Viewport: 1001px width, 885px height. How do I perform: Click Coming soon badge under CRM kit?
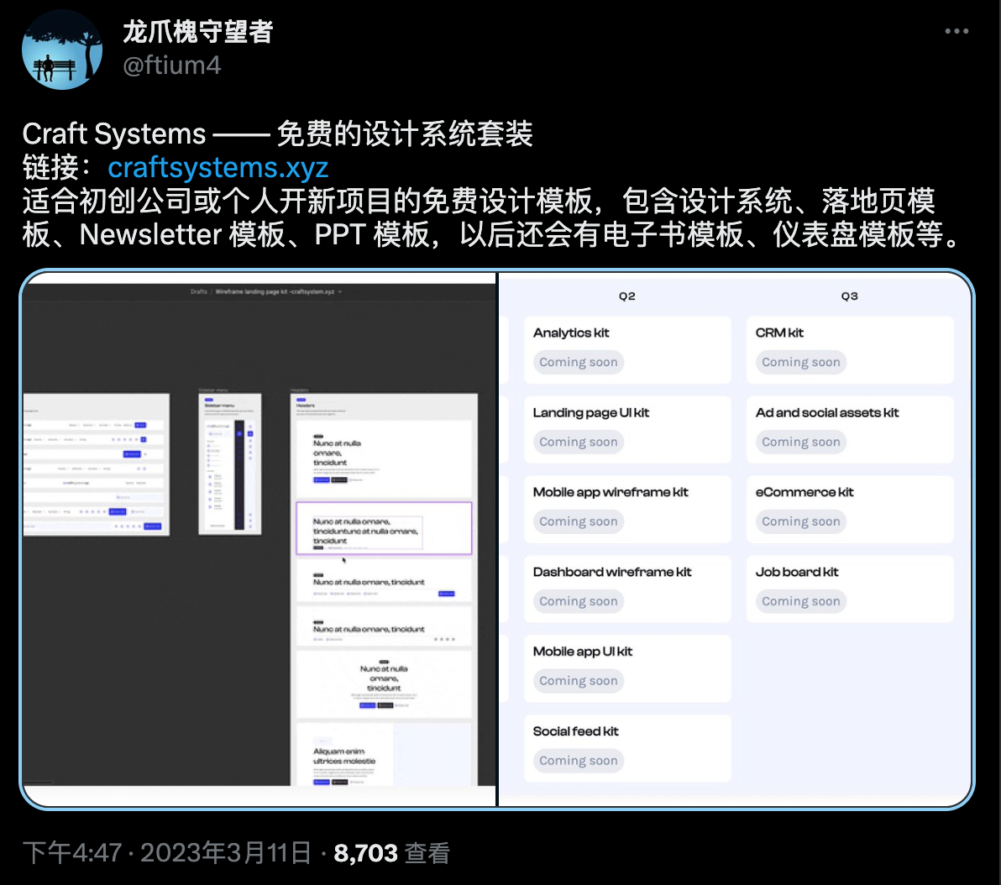tap(800, 362)
